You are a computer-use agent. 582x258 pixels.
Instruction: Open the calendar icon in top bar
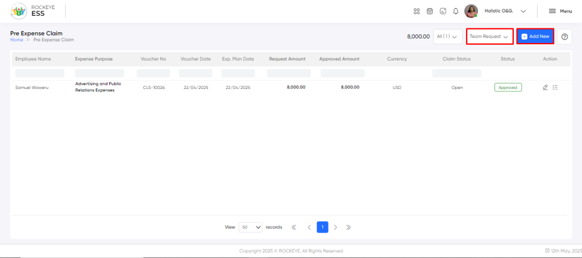[430, 11]
